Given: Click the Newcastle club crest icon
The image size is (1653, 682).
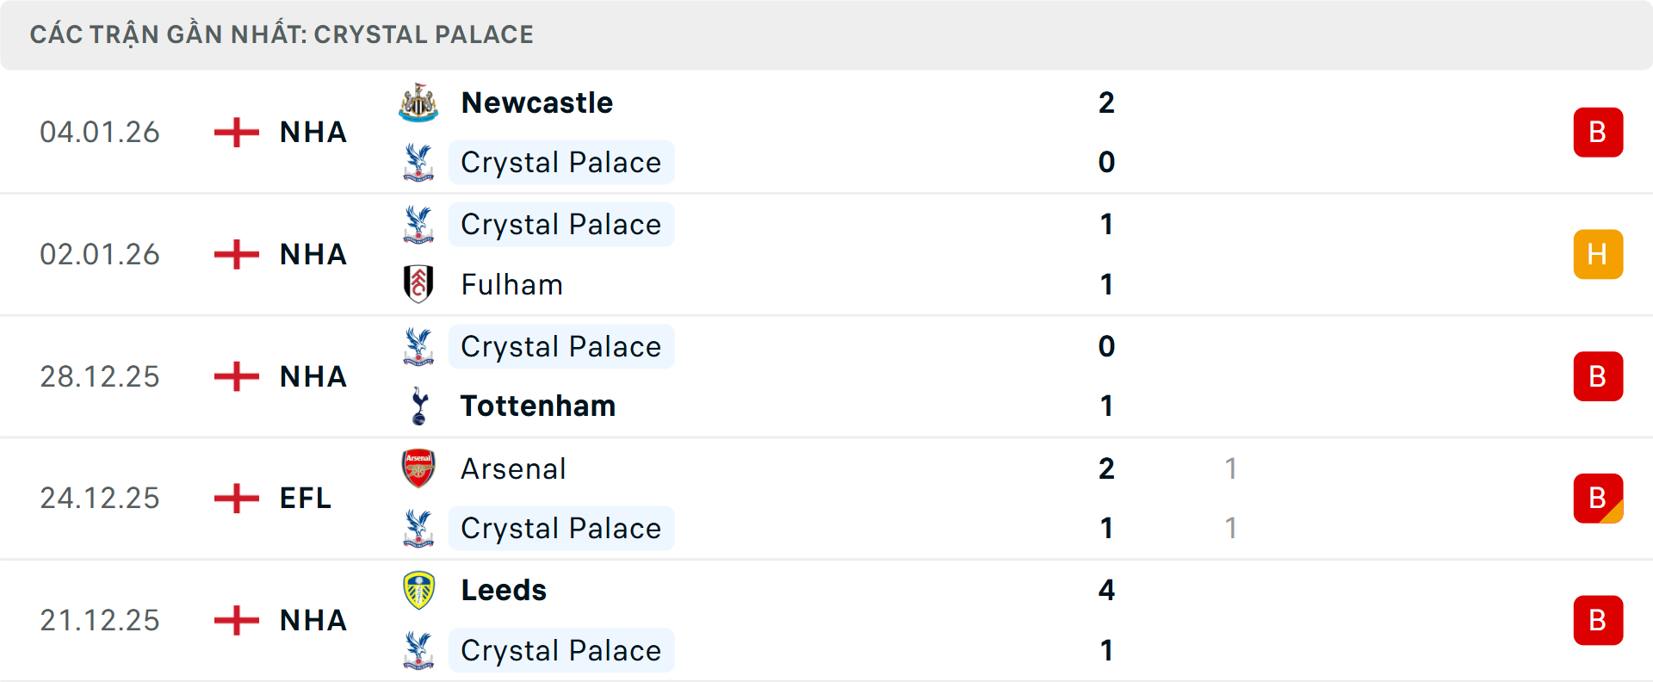Looking at the screenshot, I should tap(418, 102).
